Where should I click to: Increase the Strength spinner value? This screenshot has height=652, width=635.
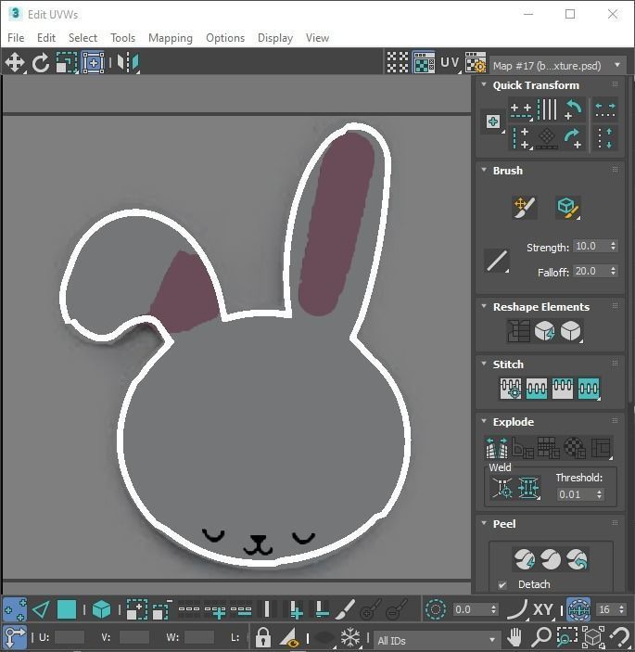point(614,243)
